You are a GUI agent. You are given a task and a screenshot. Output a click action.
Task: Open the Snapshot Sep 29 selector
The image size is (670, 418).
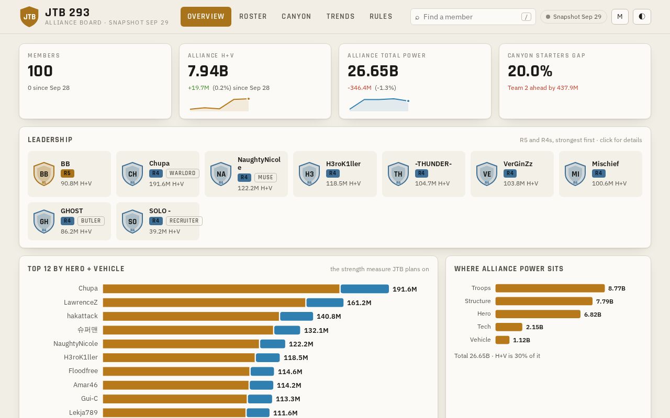pos(574,17)
